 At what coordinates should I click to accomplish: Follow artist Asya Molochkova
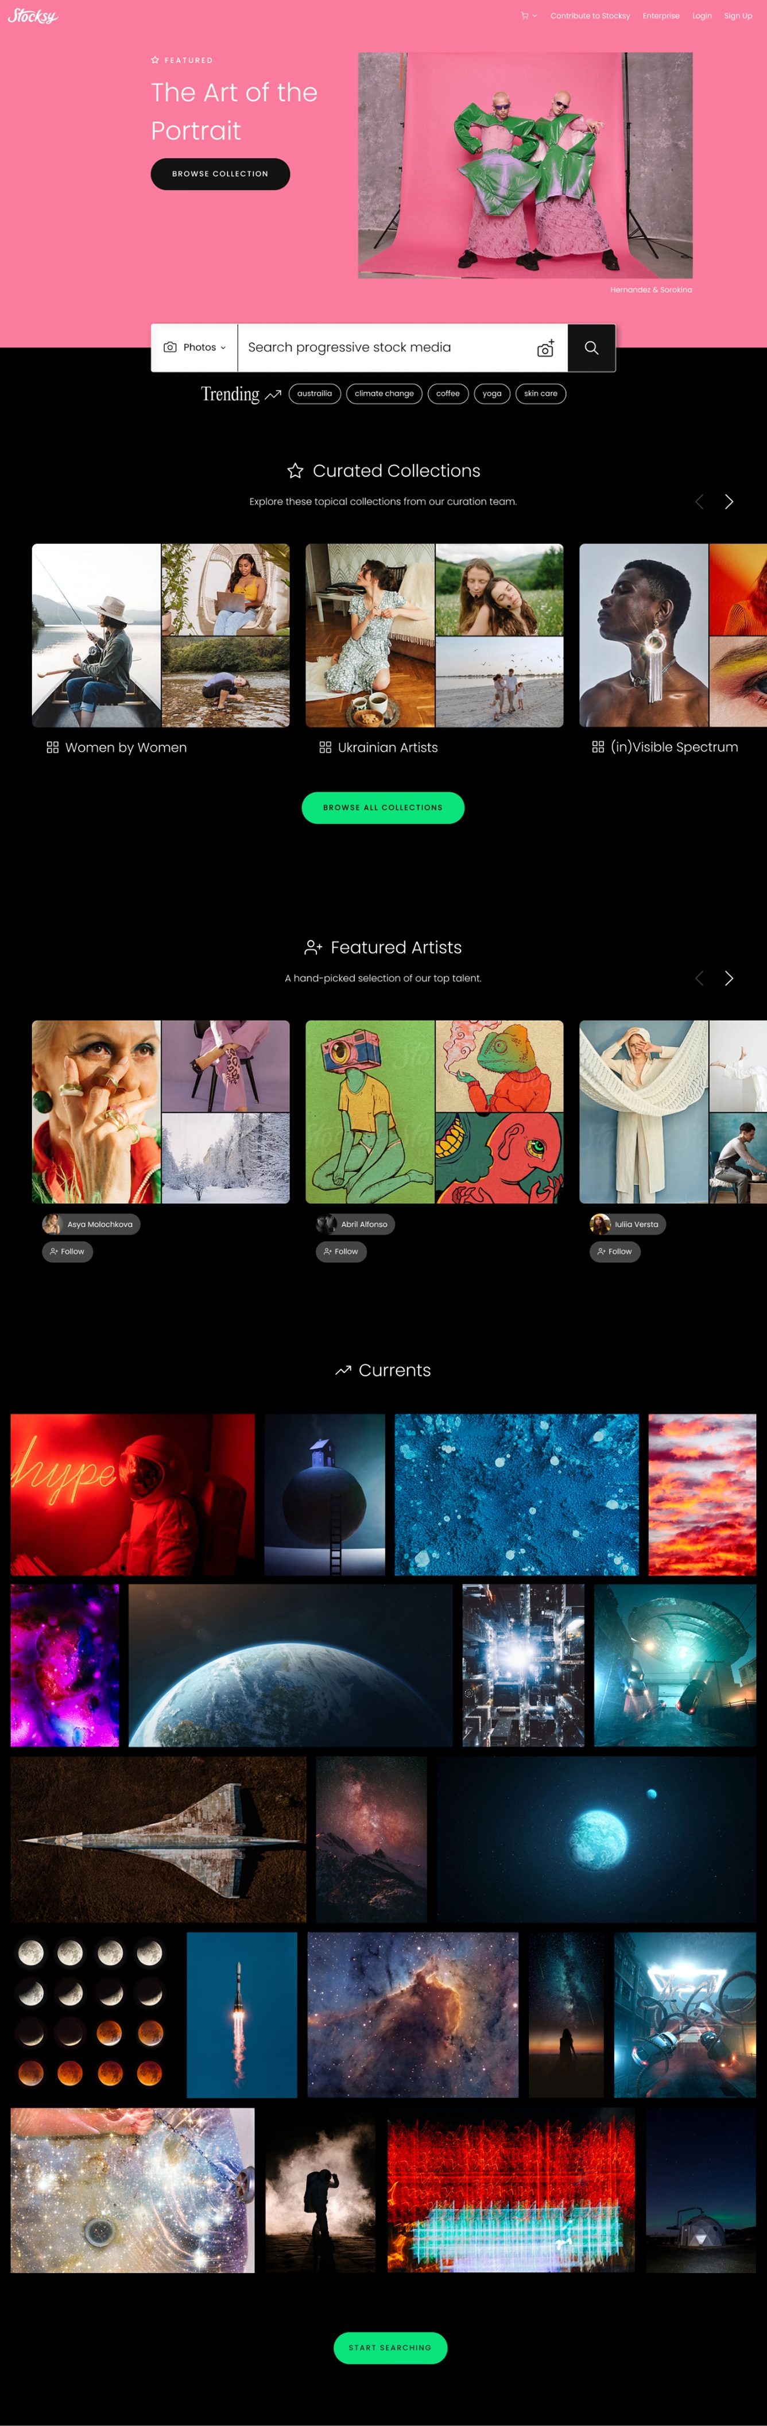point(67,1251)
